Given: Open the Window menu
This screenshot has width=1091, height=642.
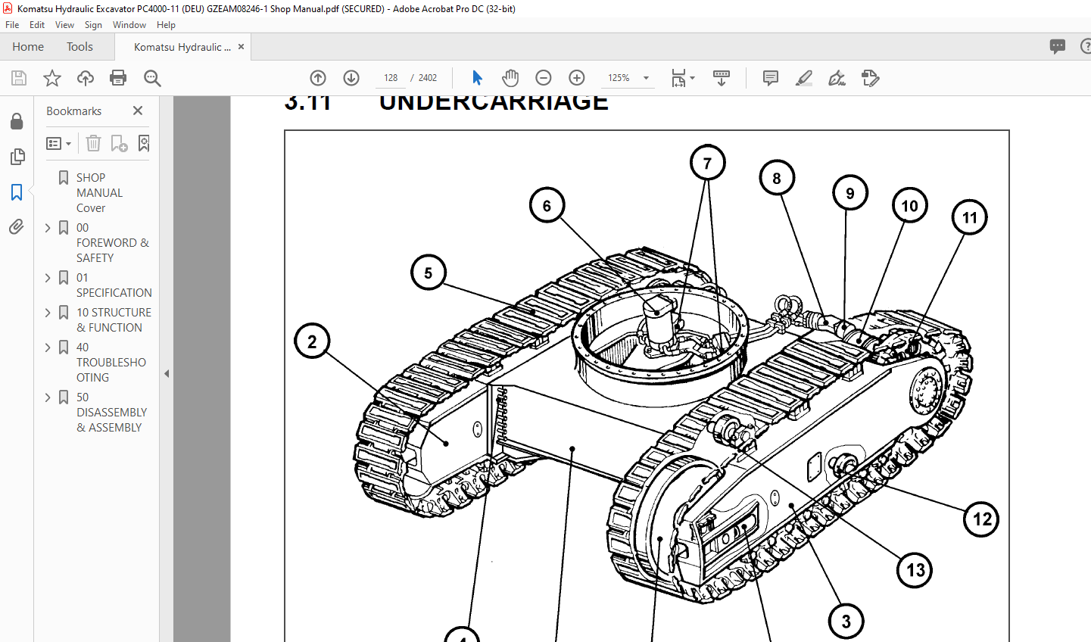Looking at the screenshot, I should click(129, 25).
